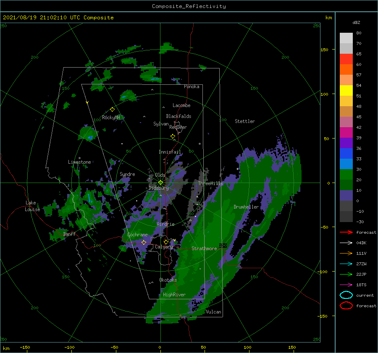Viewport: 378px width, 353px height.
Task: Click the 'km' unit label at bottom left
Action: [6, 348]
